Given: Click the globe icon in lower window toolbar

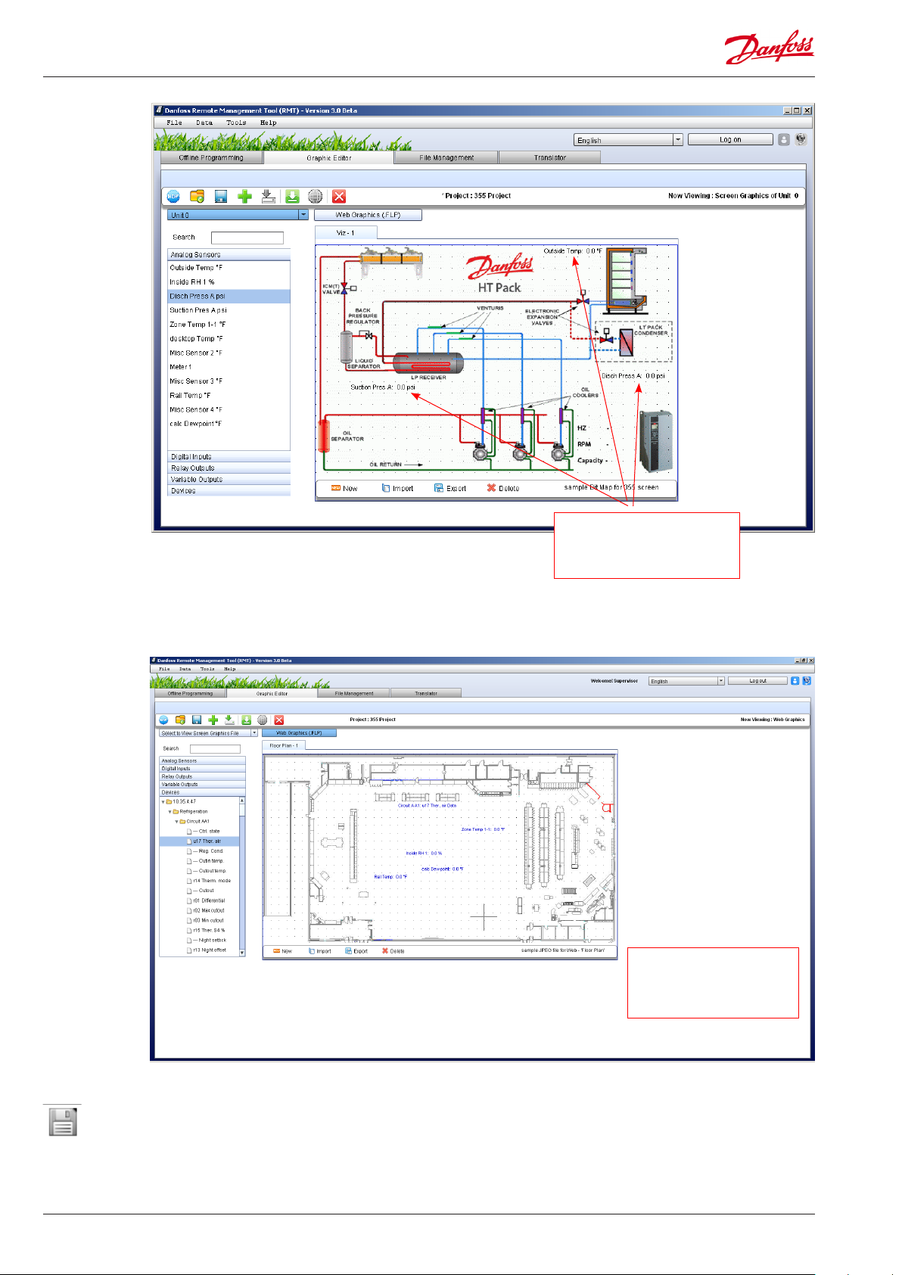Looking at the screenshot, I should click(x=263, y=720).
